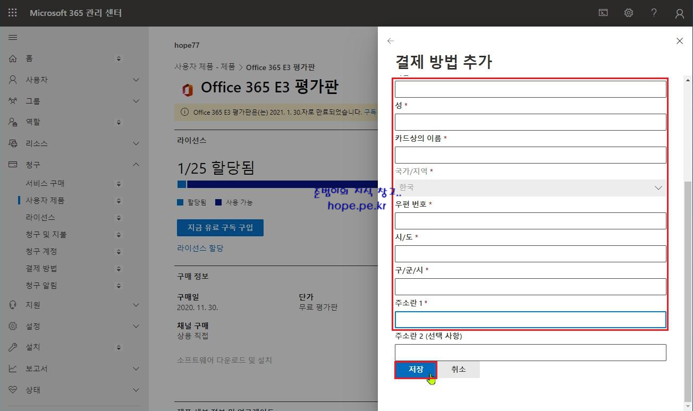Click the 성 last name field

tap(530, 122)
